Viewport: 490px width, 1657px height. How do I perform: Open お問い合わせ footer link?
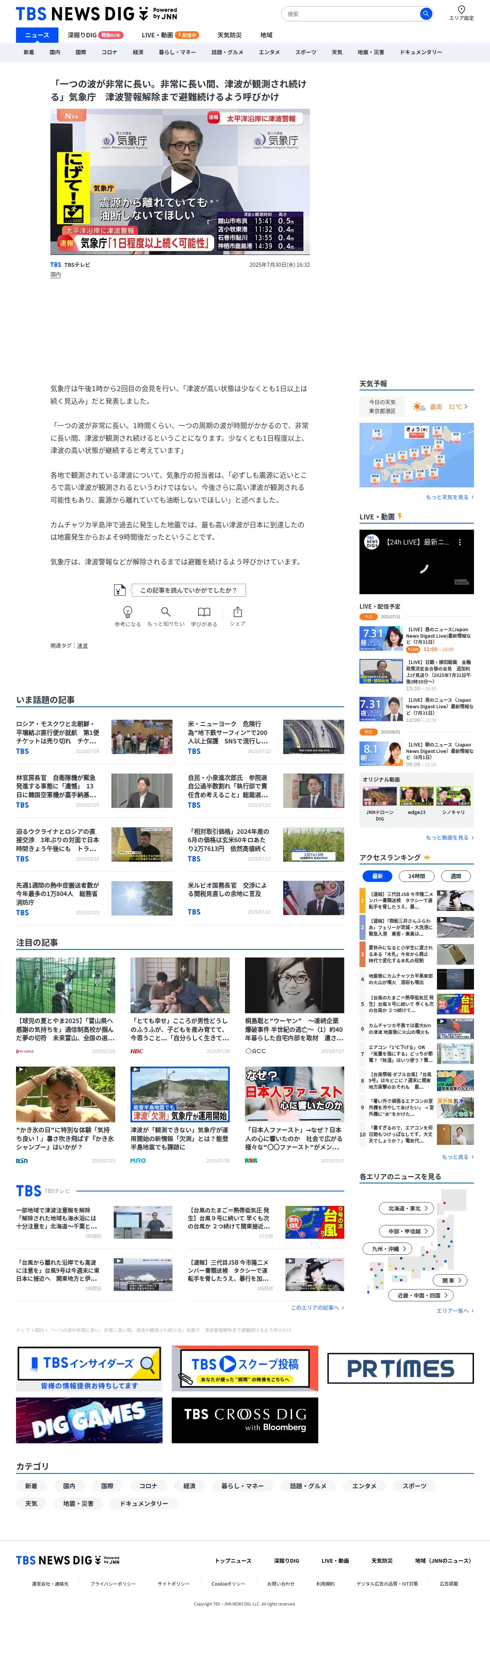click(x=281, y=1584)
